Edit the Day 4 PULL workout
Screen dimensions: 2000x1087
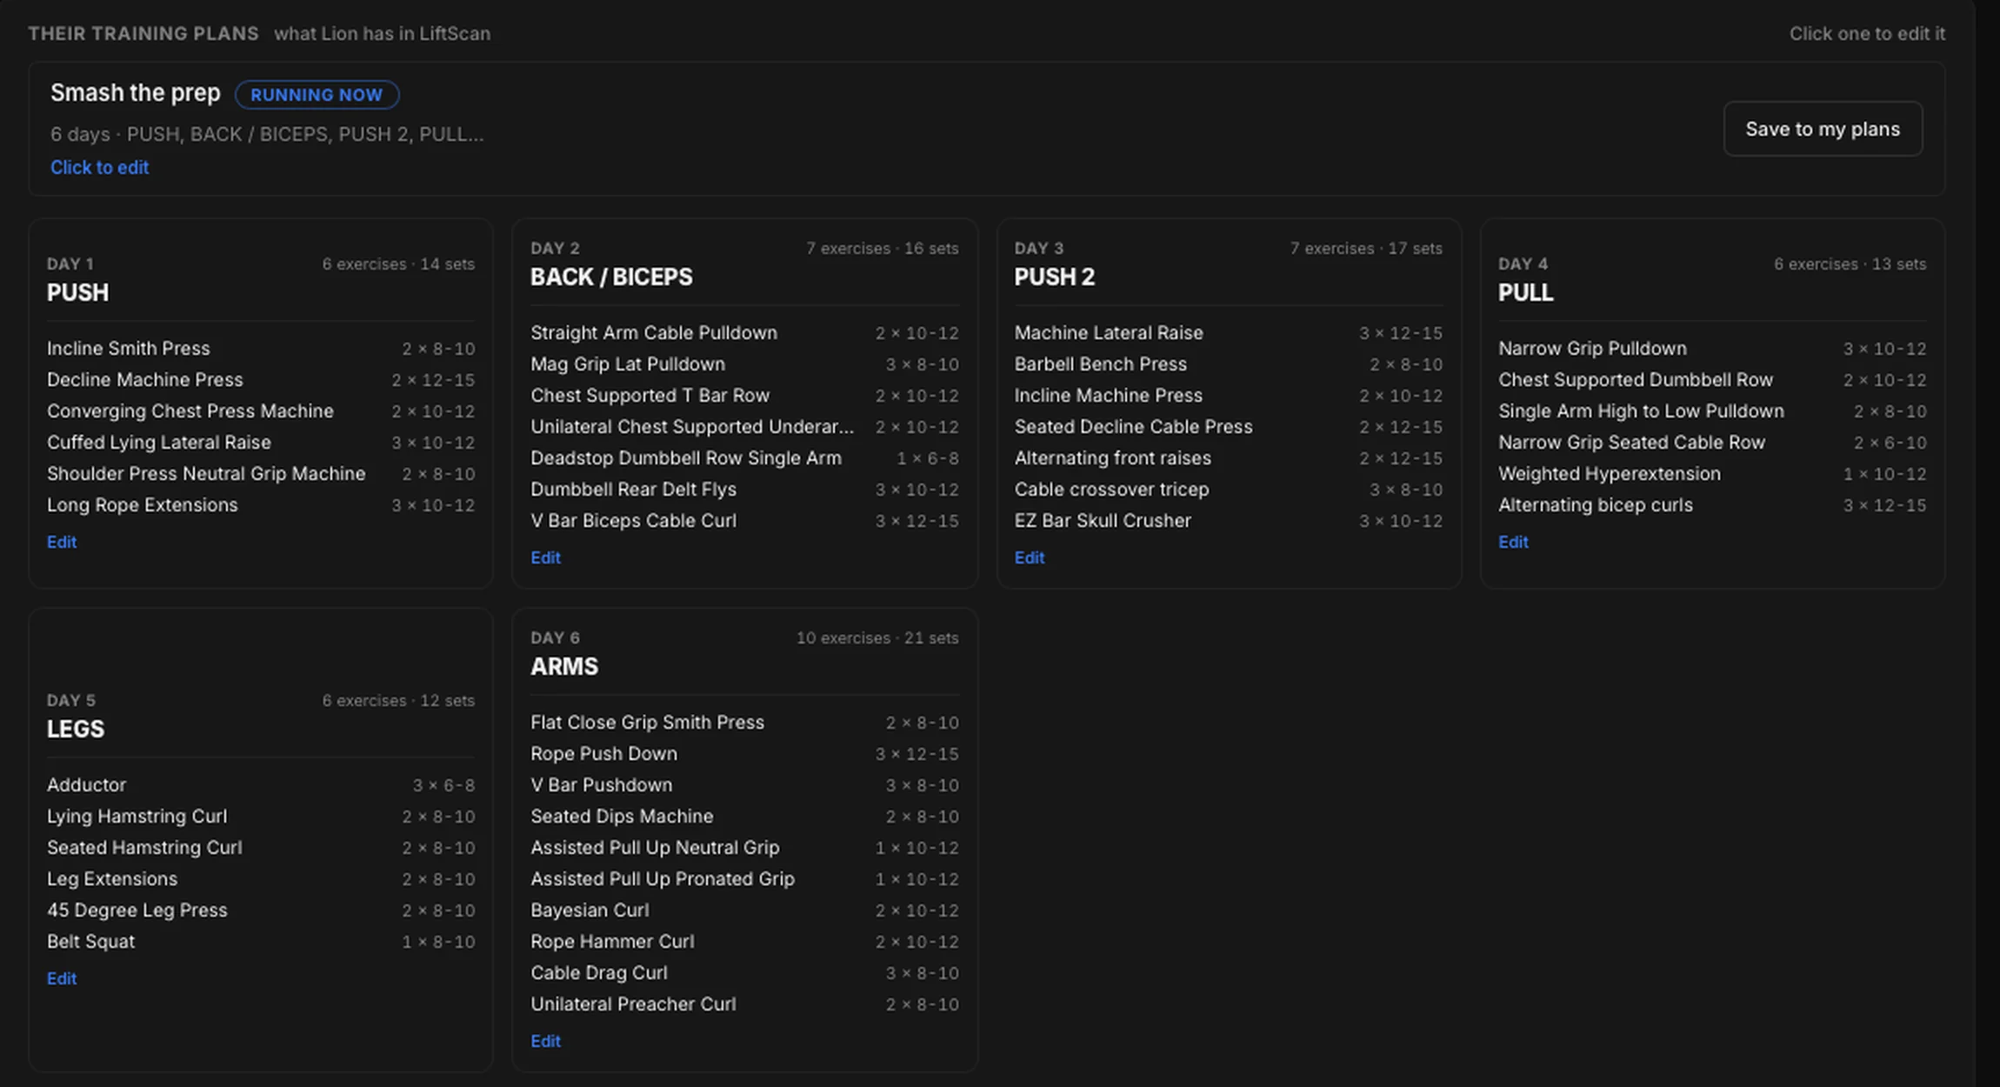1513,542
